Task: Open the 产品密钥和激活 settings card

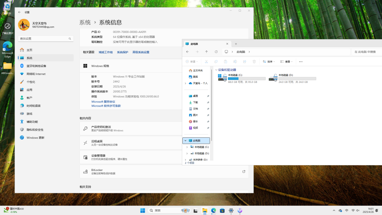Action: click(x=131, y=128)
